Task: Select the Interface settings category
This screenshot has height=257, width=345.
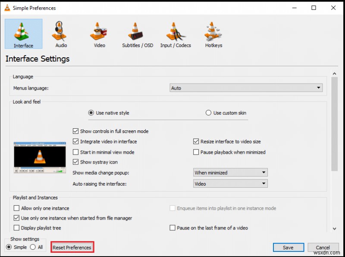Action: (23, 34)
